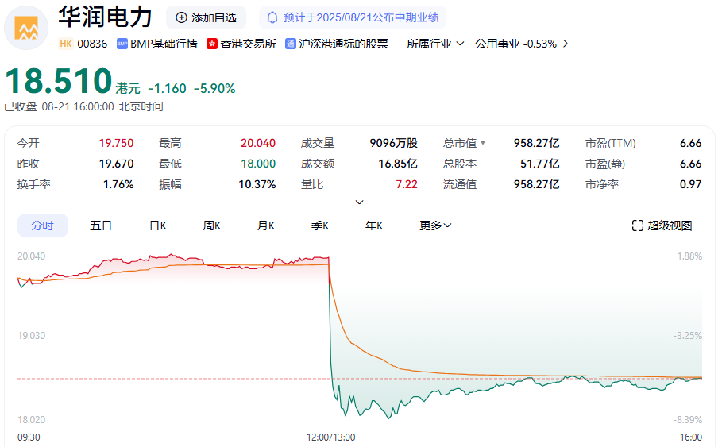Screen dimensions: 722x447
Task: Click the 华润电力 company logo
Action: pos(26,28)
